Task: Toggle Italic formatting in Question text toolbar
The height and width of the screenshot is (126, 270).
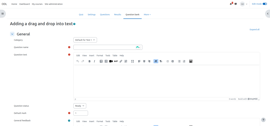Action: [94, 61]
